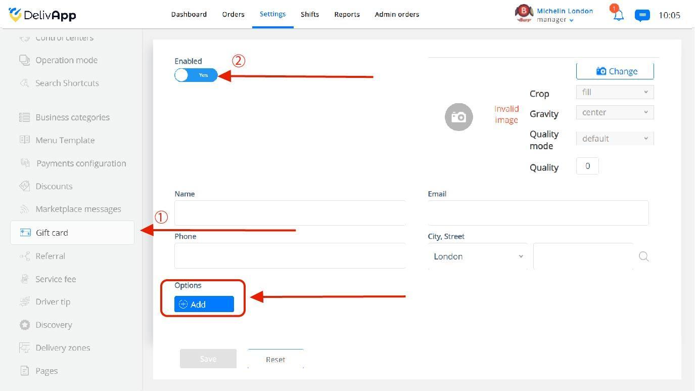The height and width of the screenshot is (391, 695).
Task: Switch to the Orders tab
Action: 233,14
